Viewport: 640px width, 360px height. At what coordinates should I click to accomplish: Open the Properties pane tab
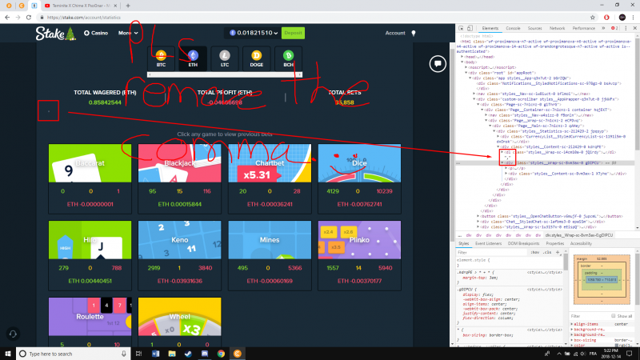pos(554,243)
